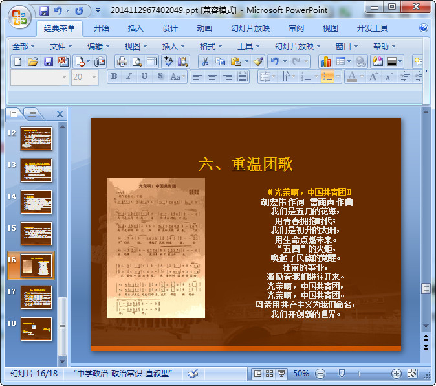The width and height of the screenshot is (436, 386).
Task: Click the main vertical scrollbar thumb
Action: 426,288
